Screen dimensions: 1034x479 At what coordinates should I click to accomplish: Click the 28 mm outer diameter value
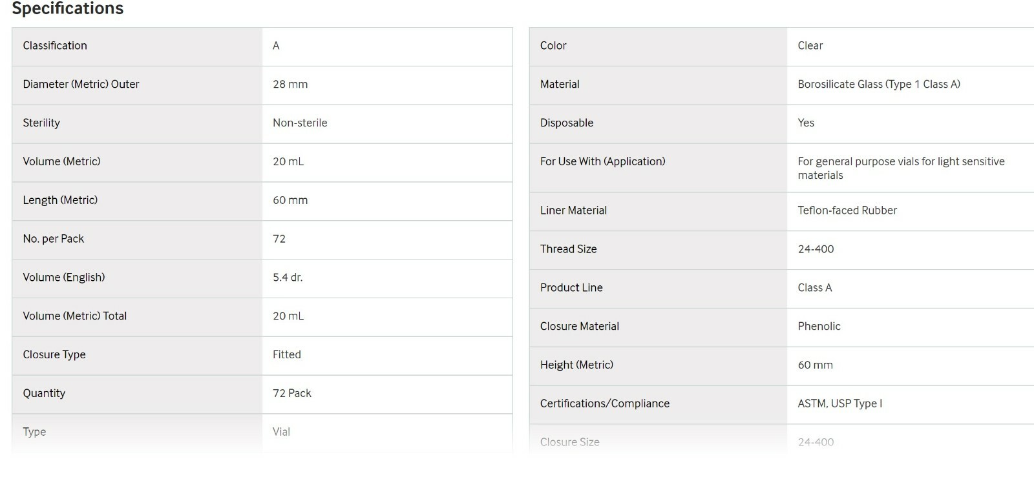point(290,85)
